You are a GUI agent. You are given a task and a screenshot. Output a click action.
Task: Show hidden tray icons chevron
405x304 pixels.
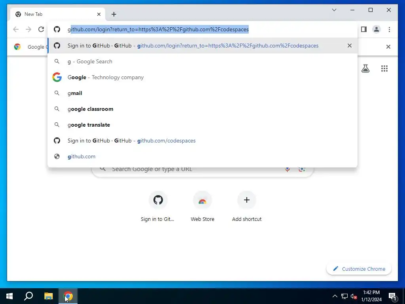(x=335, y=296)
